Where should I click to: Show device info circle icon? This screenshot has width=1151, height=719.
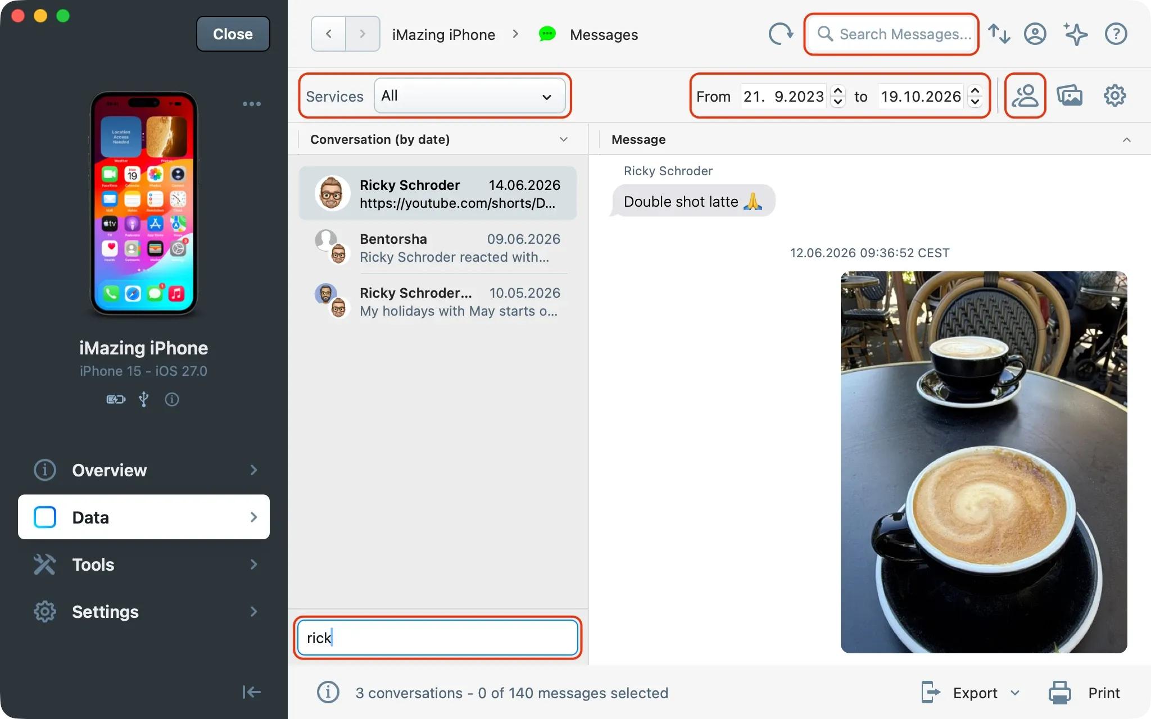coord(172,399)
